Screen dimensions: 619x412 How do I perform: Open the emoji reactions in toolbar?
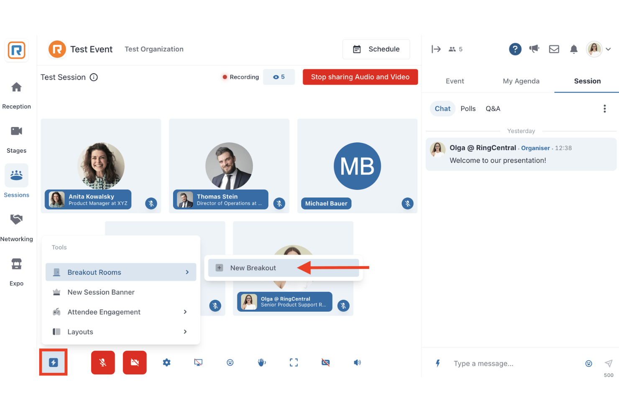click(230, 362)
